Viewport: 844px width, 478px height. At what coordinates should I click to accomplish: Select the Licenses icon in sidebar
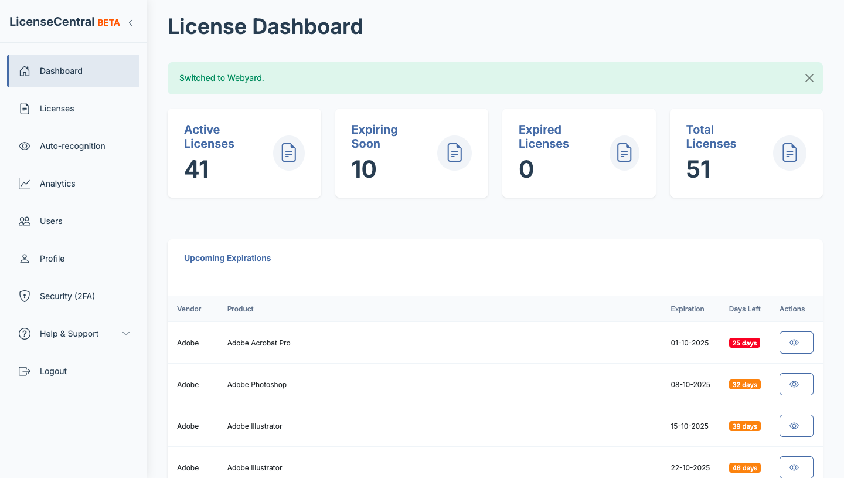(24, 108)
